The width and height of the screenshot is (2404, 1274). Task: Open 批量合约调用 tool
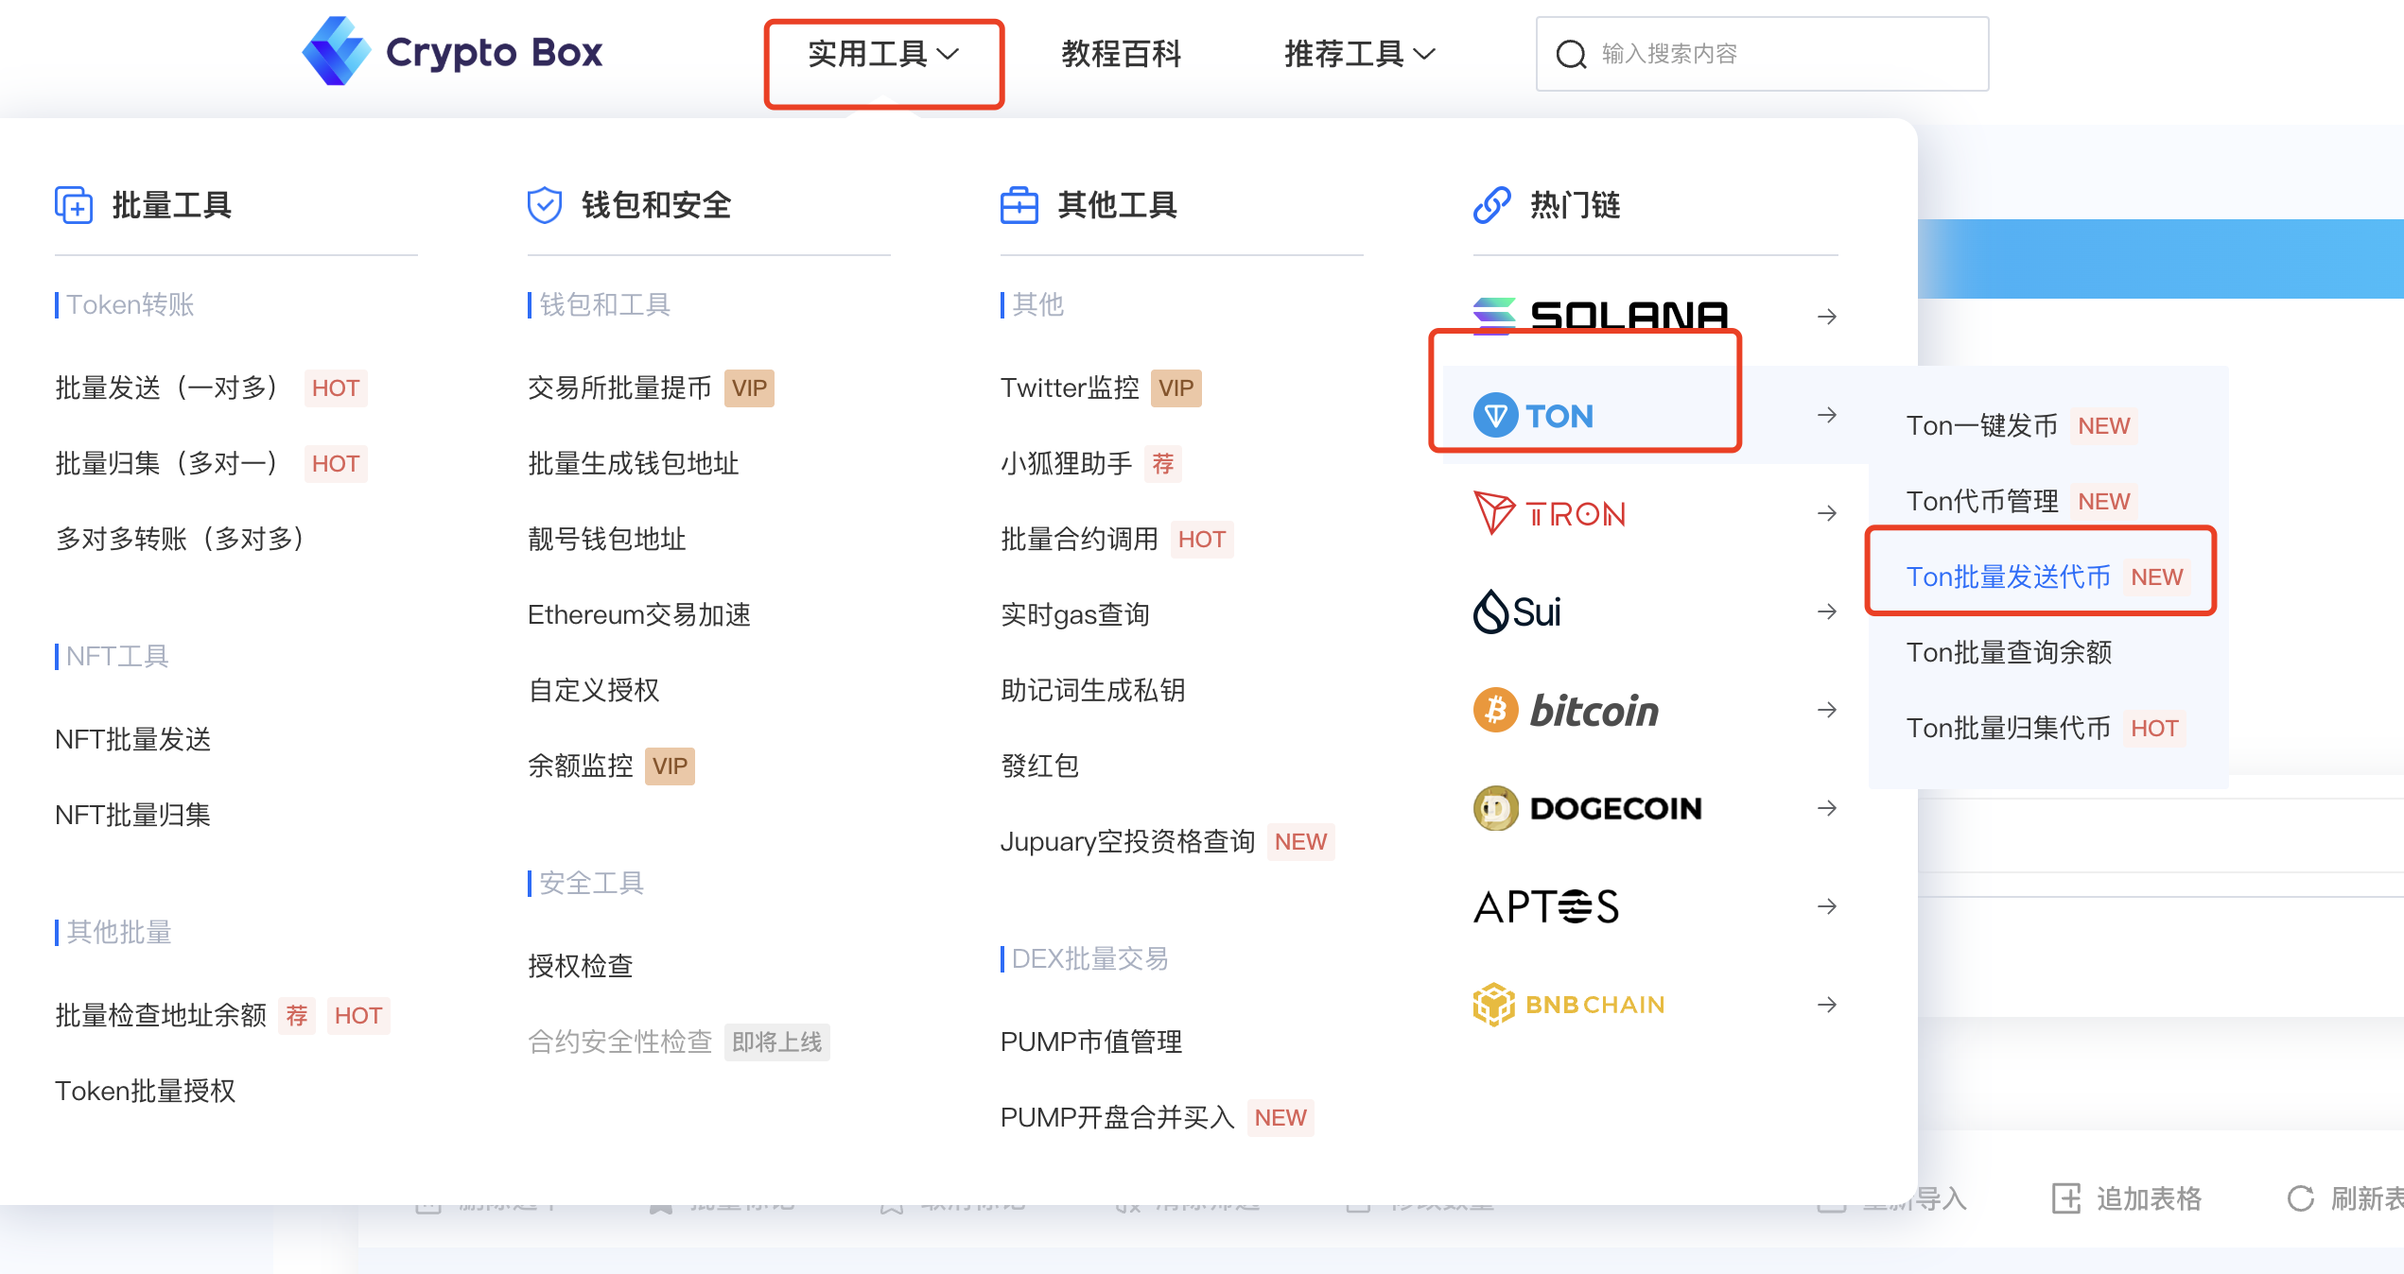point(1079,539)
